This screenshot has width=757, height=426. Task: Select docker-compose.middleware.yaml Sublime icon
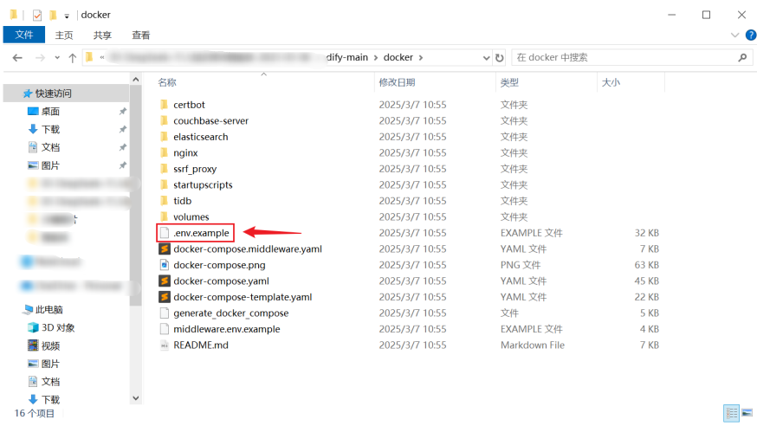(165, 249)
